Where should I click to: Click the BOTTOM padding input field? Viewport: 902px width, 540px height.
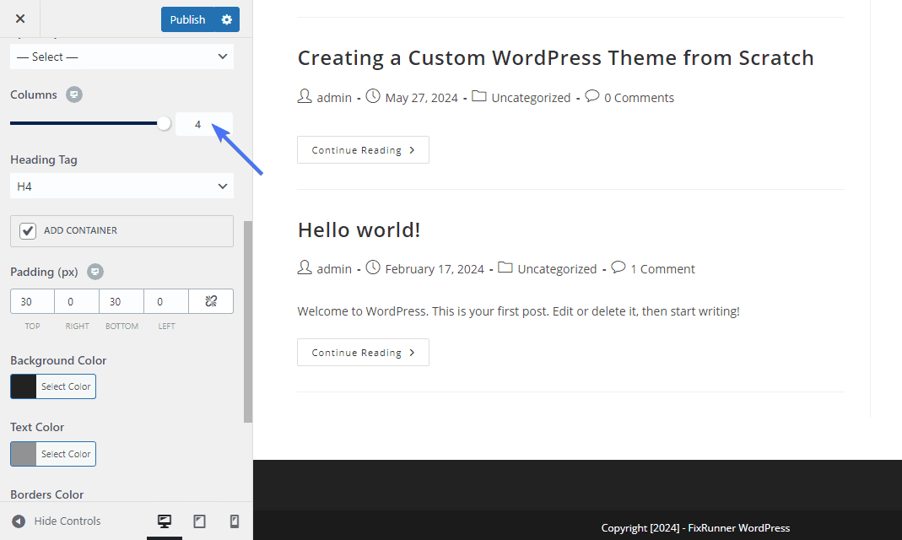coord(122,301)
